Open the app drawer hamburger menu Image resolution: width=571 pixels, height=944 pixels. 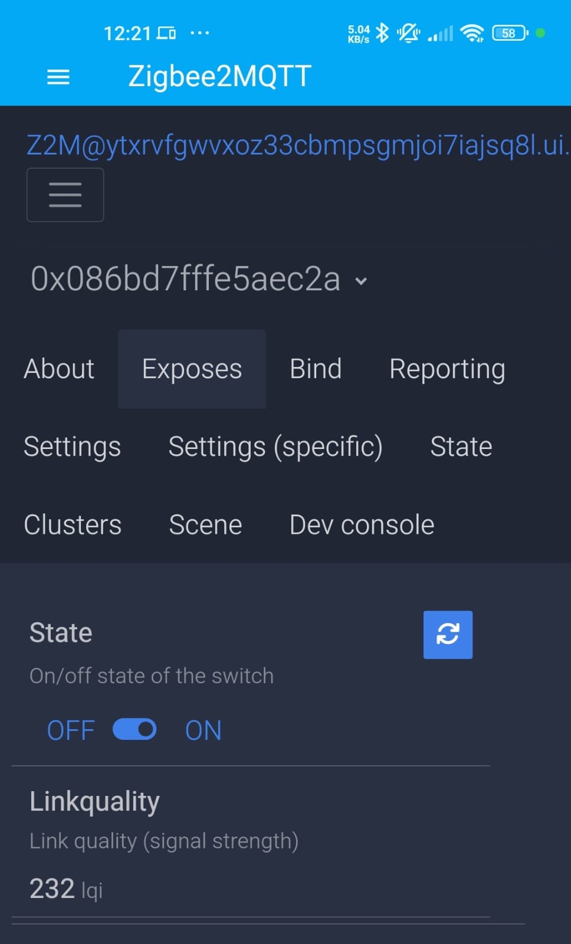(58, 77)
